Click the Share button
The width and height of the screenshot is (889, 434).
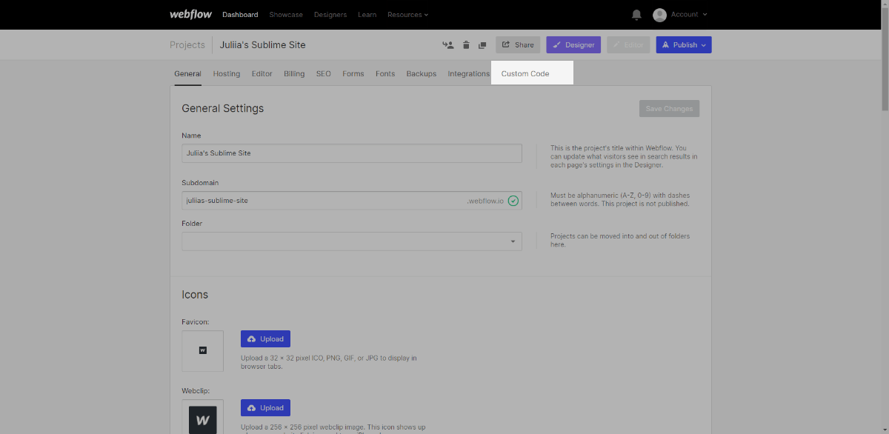click(x=518, y=45)
